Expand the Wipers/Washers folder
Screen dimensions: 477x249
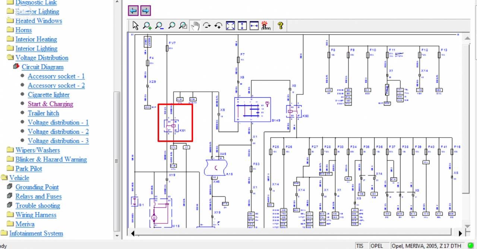(x=10, y=150)
